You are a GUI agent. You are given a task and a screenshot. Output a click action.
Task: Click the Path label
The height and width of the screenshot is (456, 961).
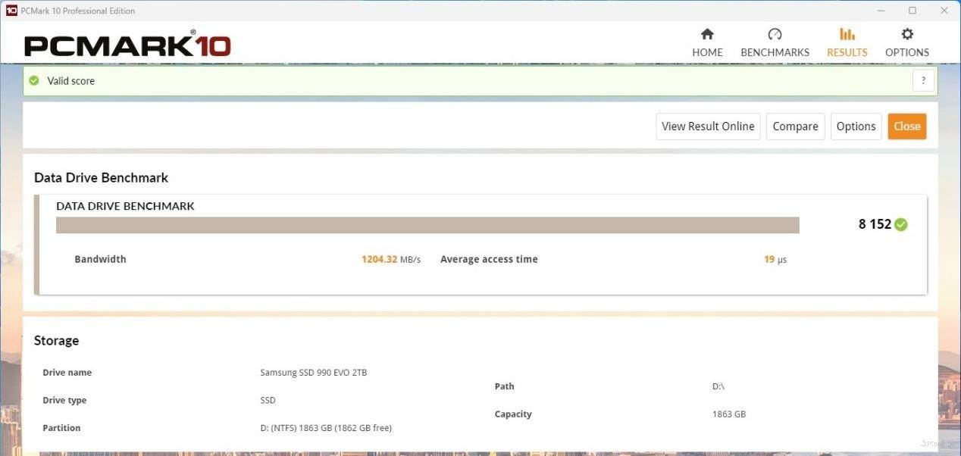click(504, 386)
